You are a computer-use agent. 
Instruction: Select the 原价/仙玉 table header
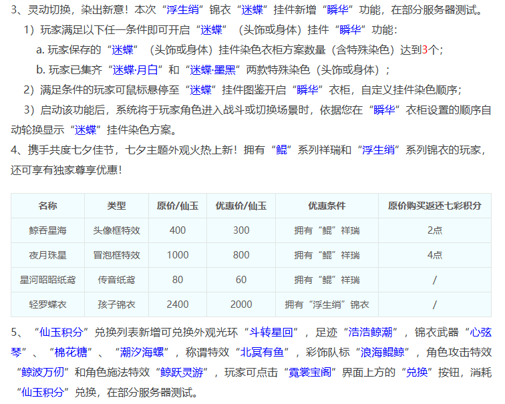coord(178,206)
